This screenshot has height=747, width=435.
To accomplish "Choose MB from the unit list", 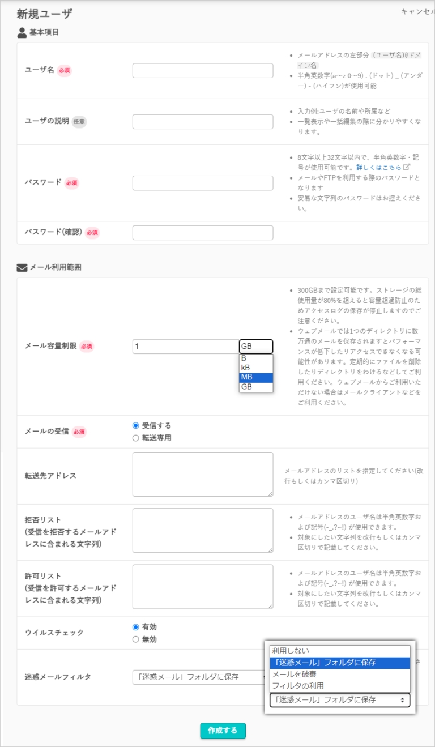I will 256,377.
